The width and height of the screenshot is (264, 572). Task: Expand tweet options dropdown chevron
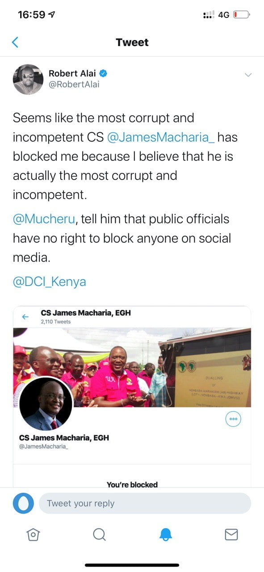(x=249, y=75)
